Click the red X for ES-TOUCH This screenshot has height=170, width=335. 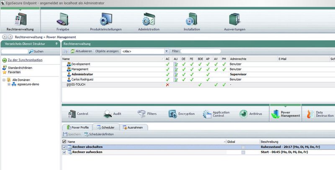coord(167,85)
